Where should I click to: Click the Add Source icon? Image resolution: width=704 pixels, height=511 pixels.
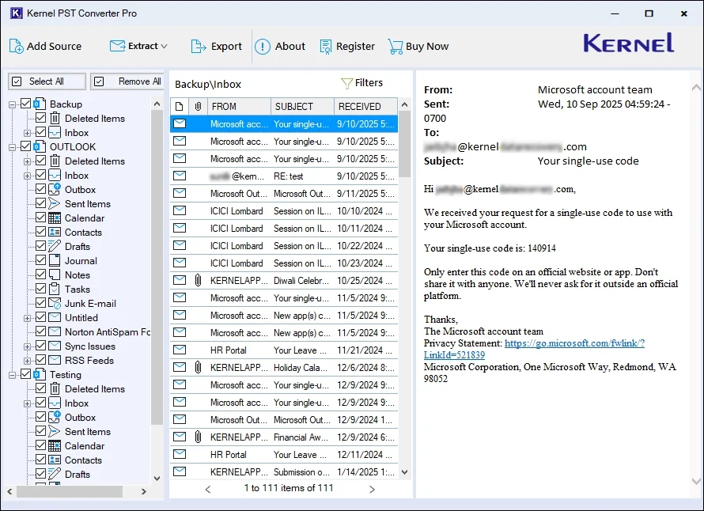pyautogui.click(x=16, y=46)
